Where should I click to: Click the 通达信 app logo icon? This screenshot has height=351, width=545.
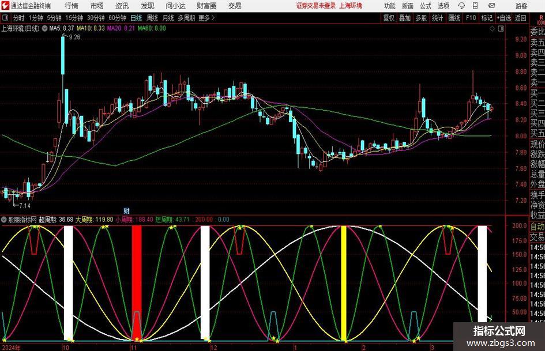(x=5, y=6)
